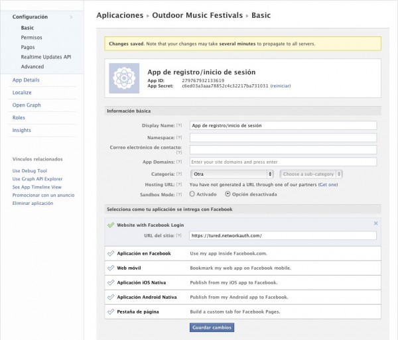398x340 pixels.
Task: Select the Opción desactivada radio button
Action: pos(228,194)
